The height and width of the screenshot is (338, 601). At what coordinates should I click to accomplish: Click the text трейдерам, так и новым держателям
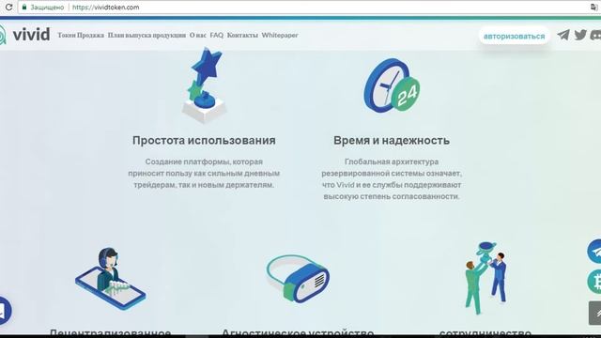coord(204,185)
